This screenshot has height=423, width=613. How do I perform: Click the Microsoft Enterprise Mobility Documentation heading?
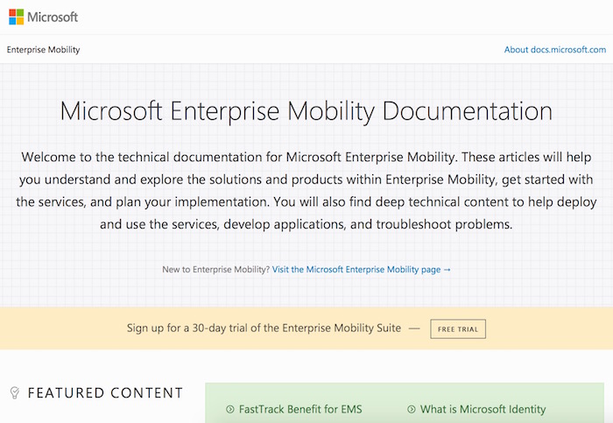[x=306, y=112]
